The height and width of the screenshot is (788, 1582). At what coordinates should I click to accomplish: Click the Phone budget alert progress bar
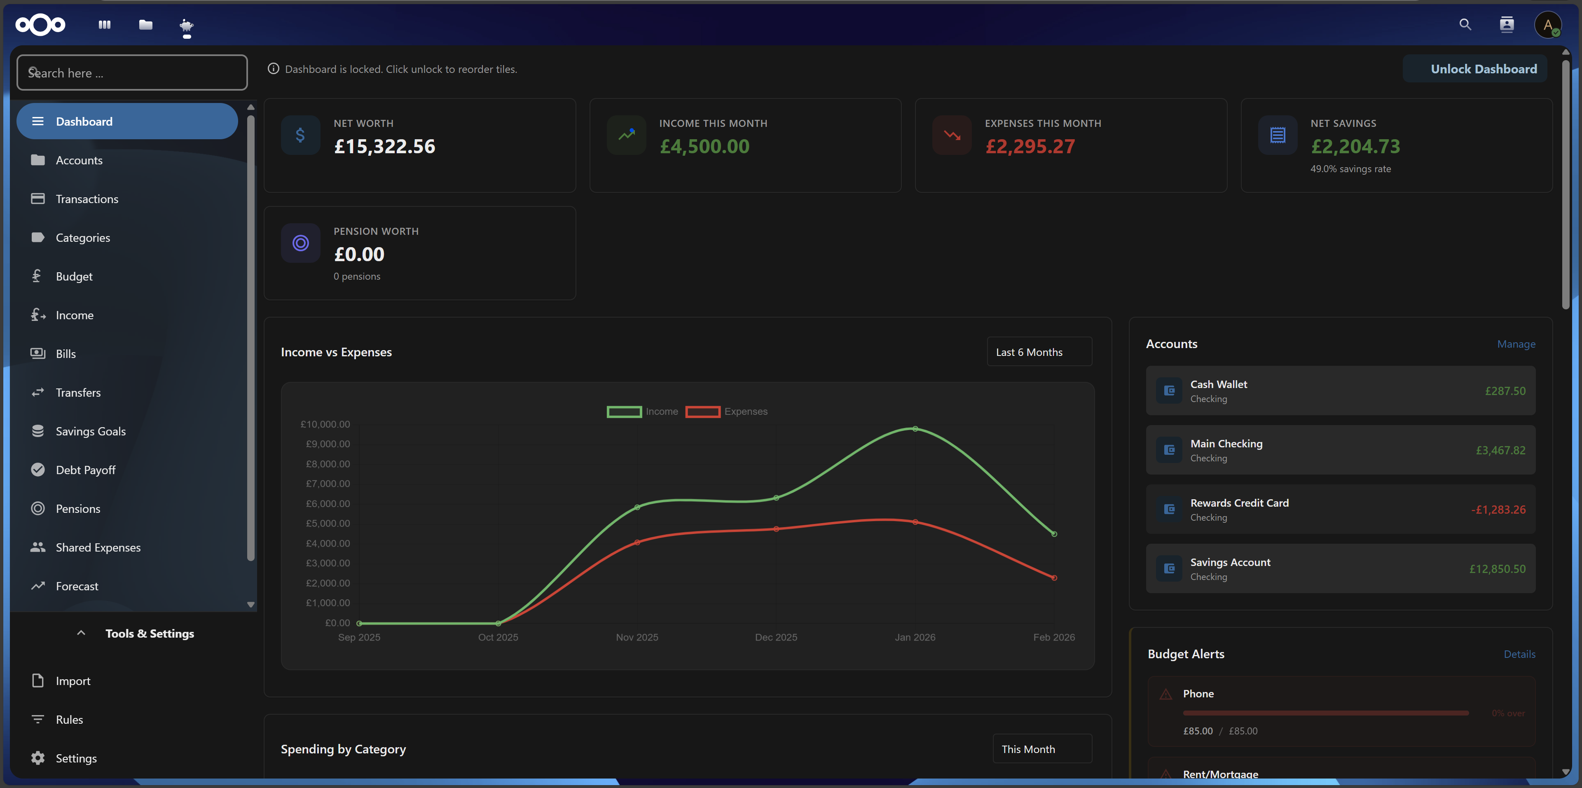[x=1325, y=713]
